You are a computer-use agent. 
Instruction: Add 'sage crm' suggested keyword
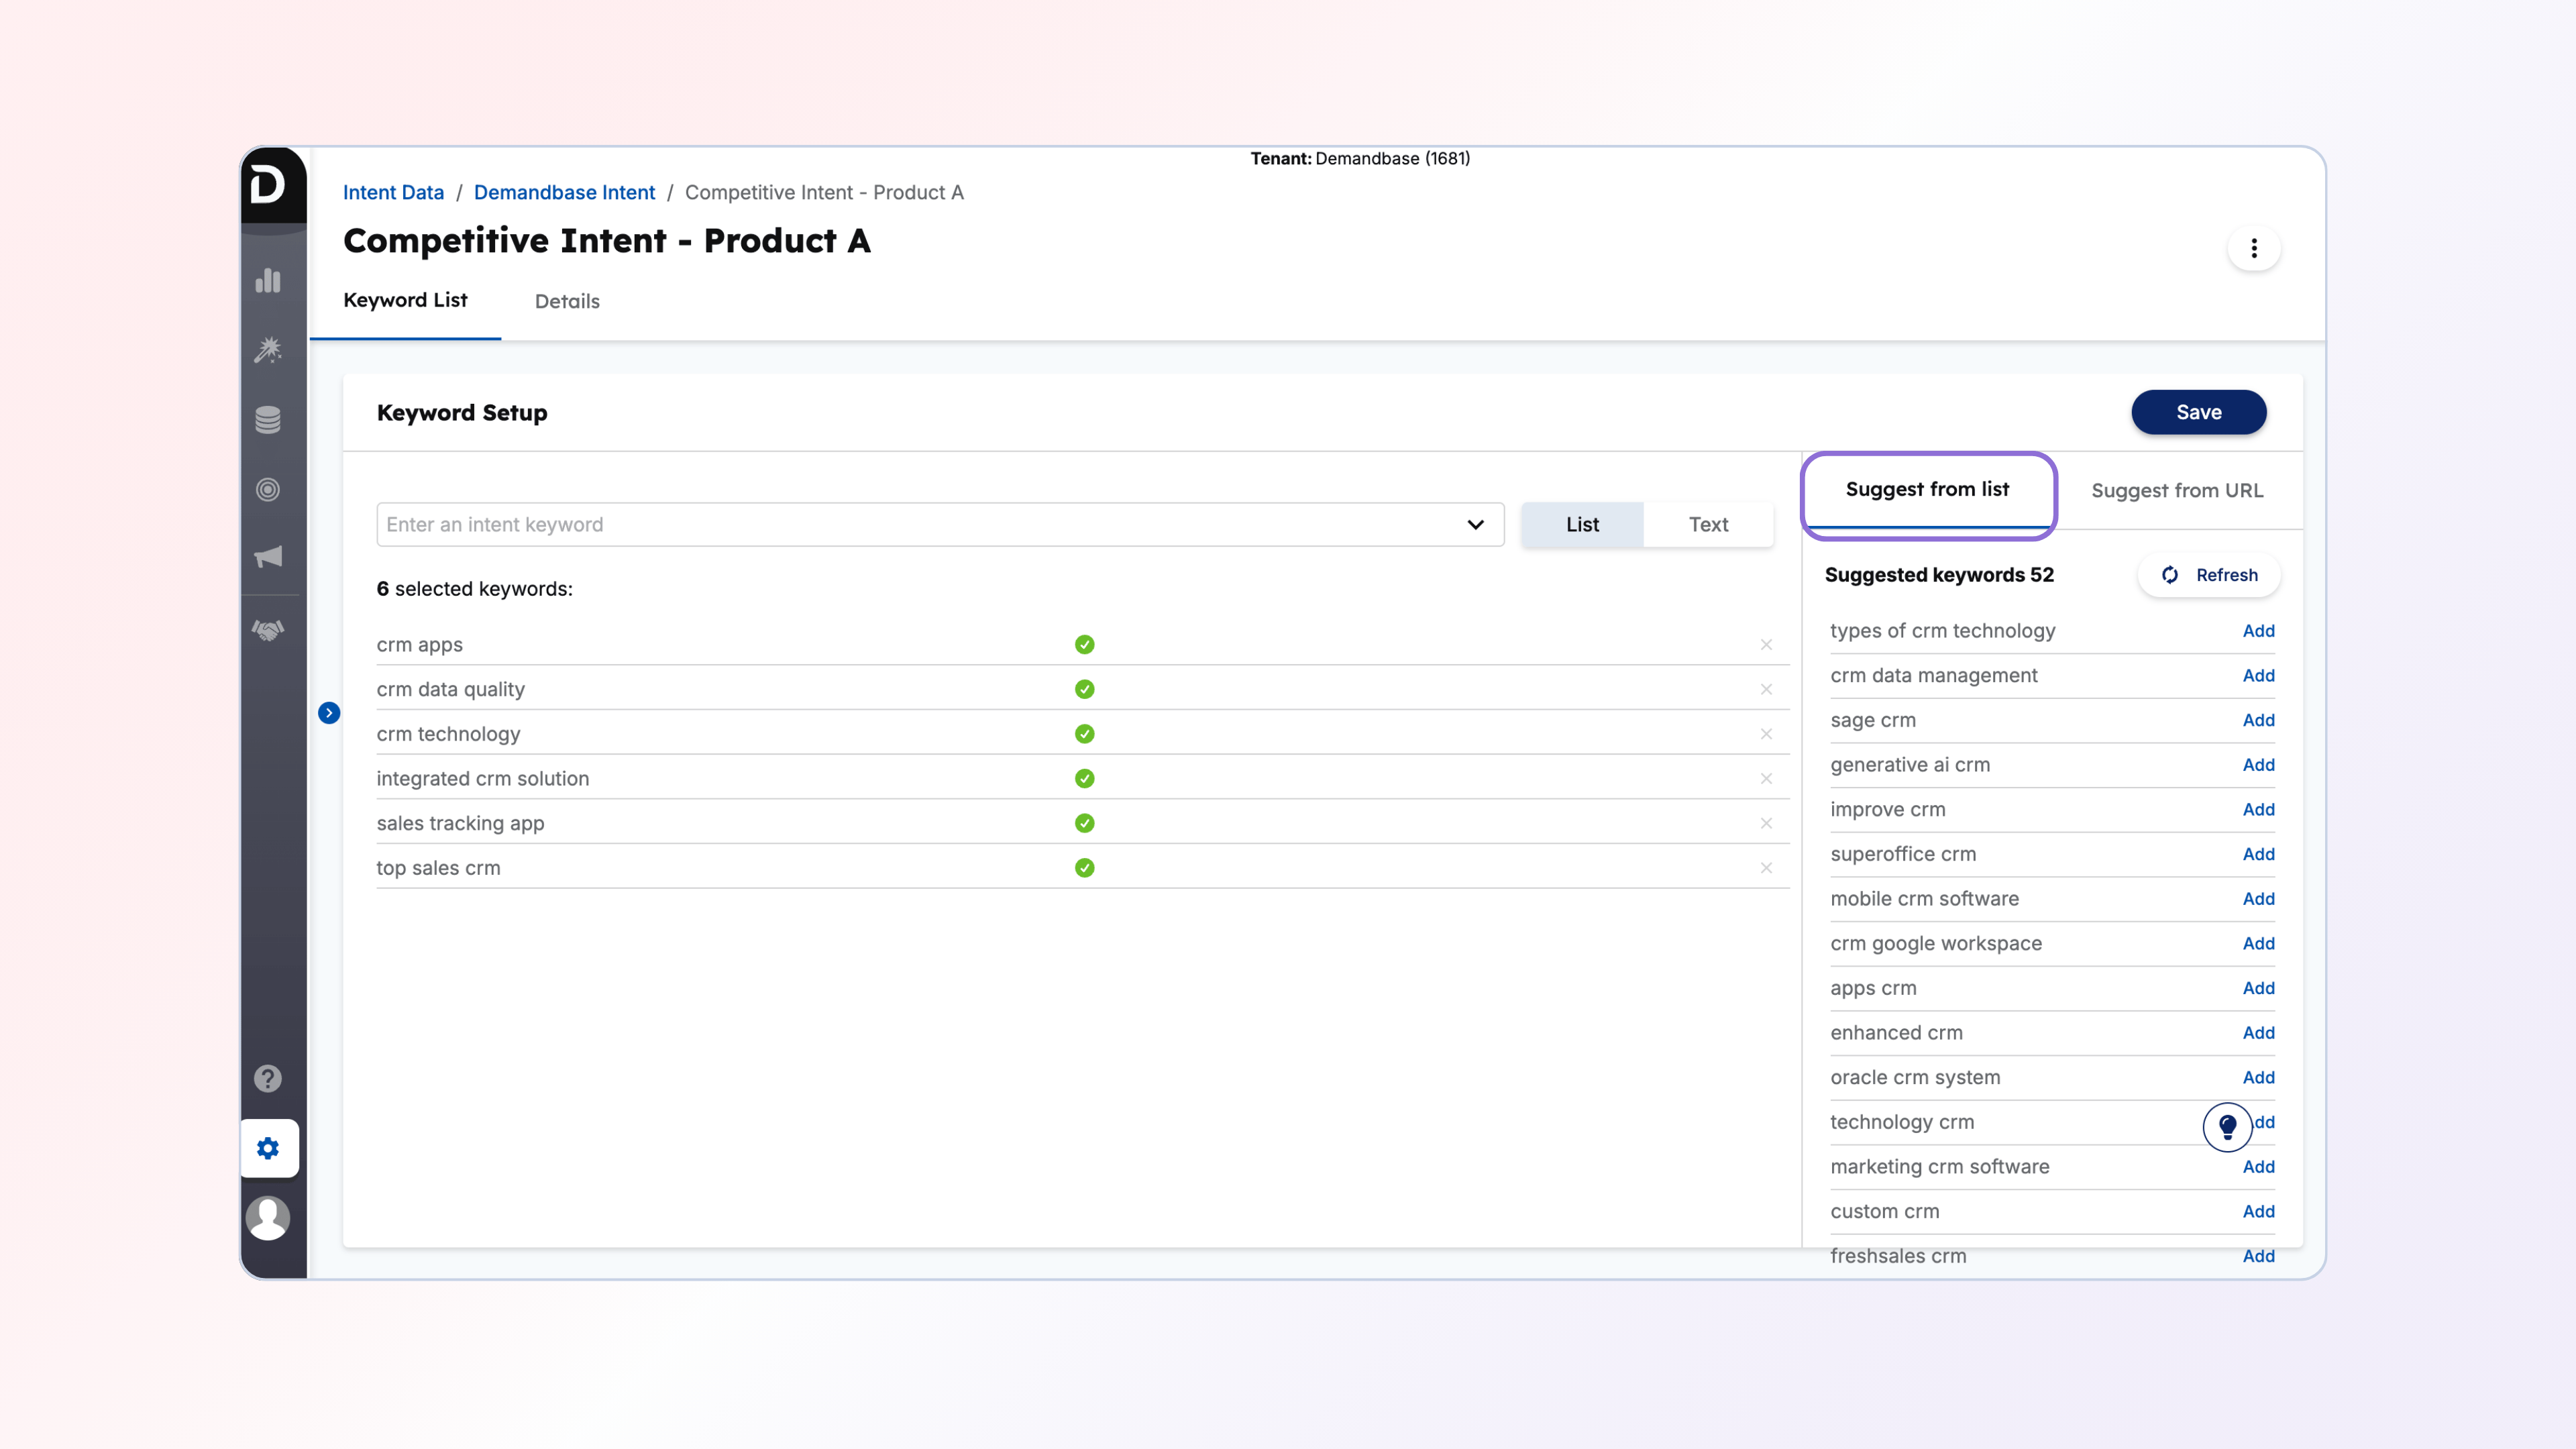pyautogui.click(x=2258, y=720)
